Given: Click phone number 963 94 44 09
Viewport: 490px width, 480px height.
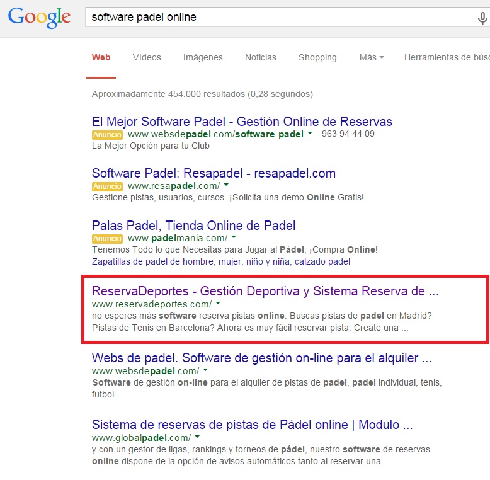Looking at the screenshot, I should [x=348, y=134].
